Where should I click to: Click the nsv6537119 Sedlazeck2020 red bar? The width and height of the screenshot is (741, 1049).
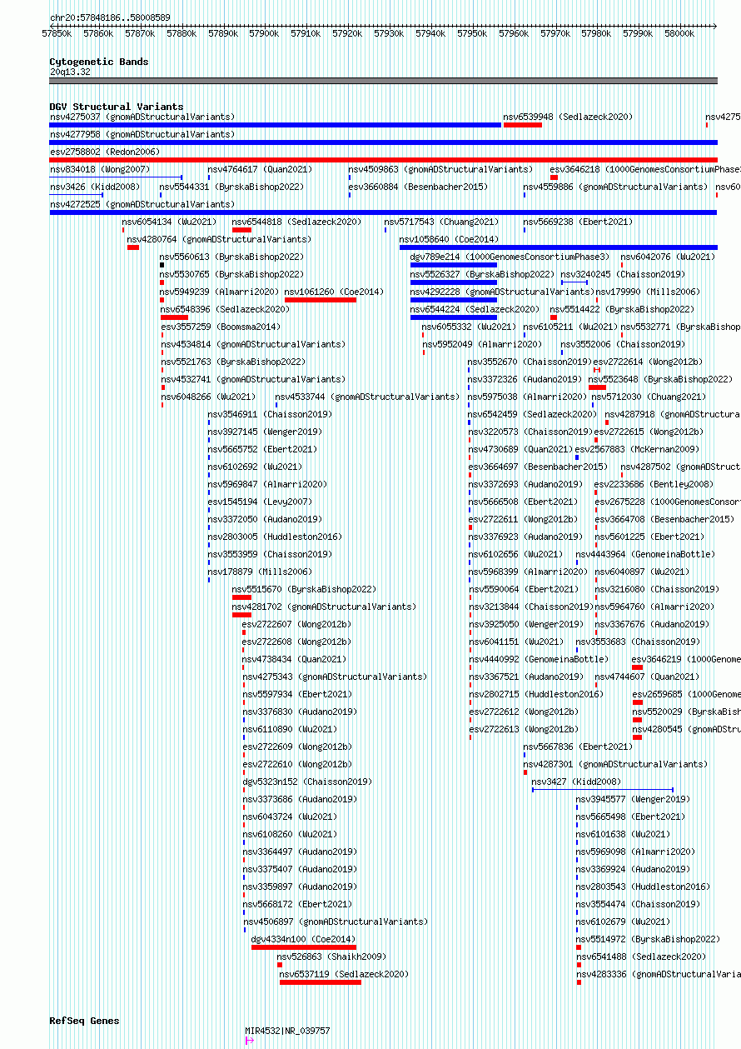321,982
